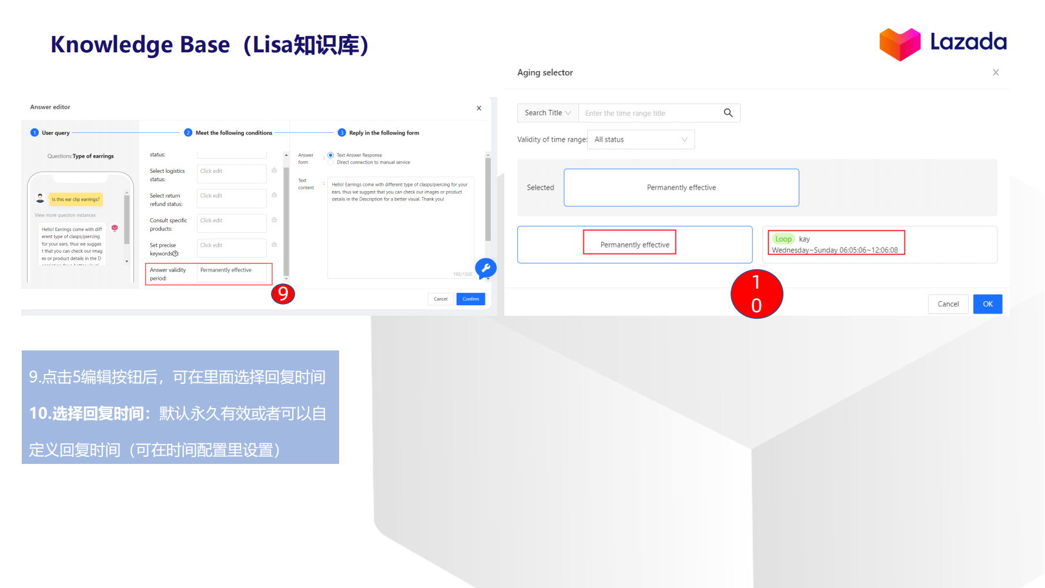
Task: Open the All status dropdown
Action: point(640,139)
